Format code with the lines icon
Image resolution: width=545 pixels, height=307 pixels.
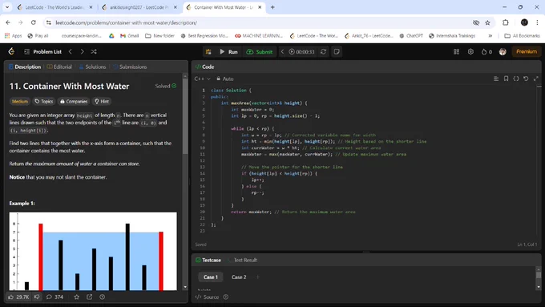[496, 79]
